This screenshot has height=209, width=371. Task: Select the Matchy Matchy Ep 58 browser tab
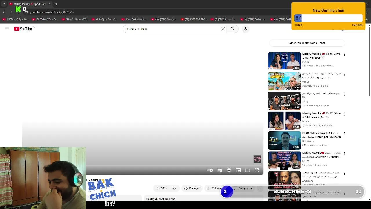tap(30, 4)
